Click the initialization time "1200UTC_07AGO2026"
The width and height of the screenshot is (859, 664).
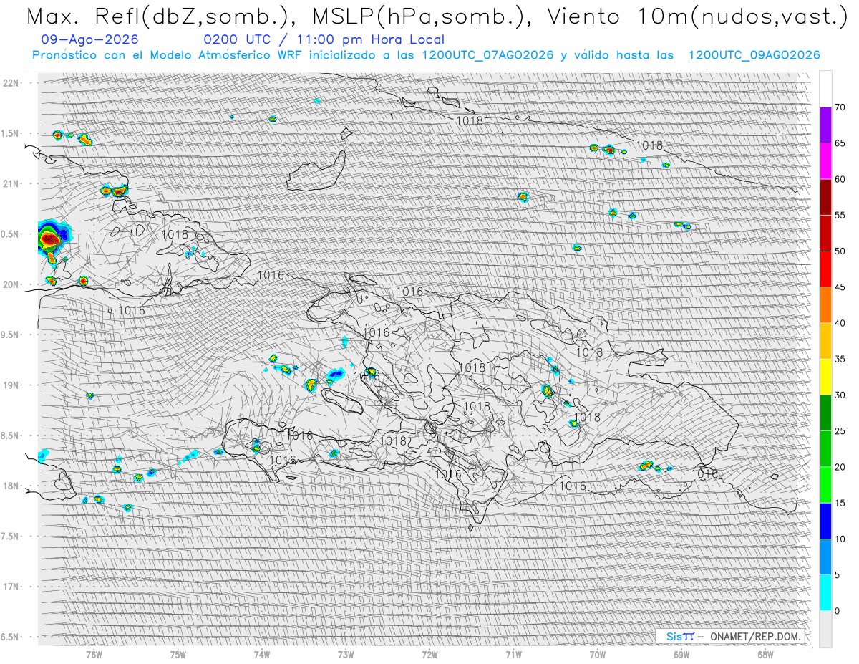click(487, 55)
